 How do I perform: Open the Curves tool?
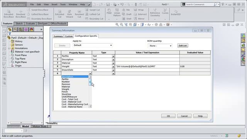[x=165, y=11]
